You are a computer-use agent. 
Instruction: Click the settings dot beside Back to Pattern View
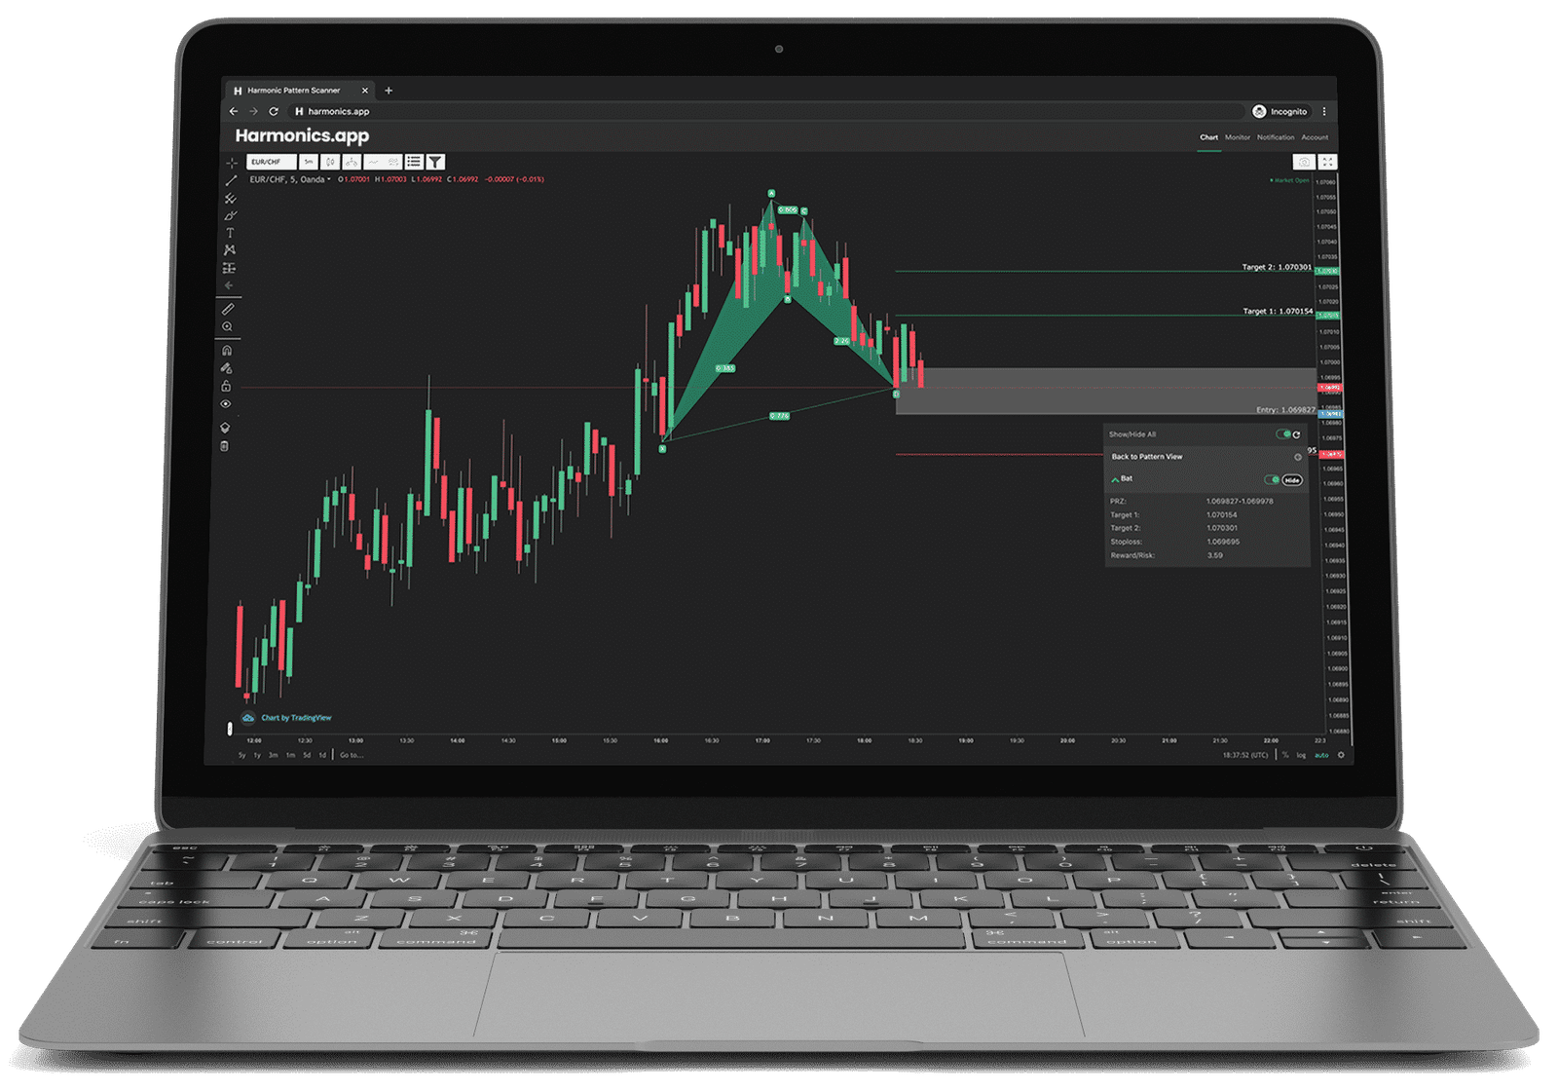1297,457
